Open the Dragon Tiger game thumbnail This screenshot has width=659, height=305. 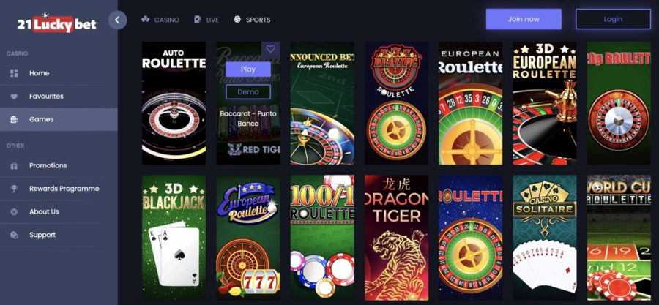[396, 238]
